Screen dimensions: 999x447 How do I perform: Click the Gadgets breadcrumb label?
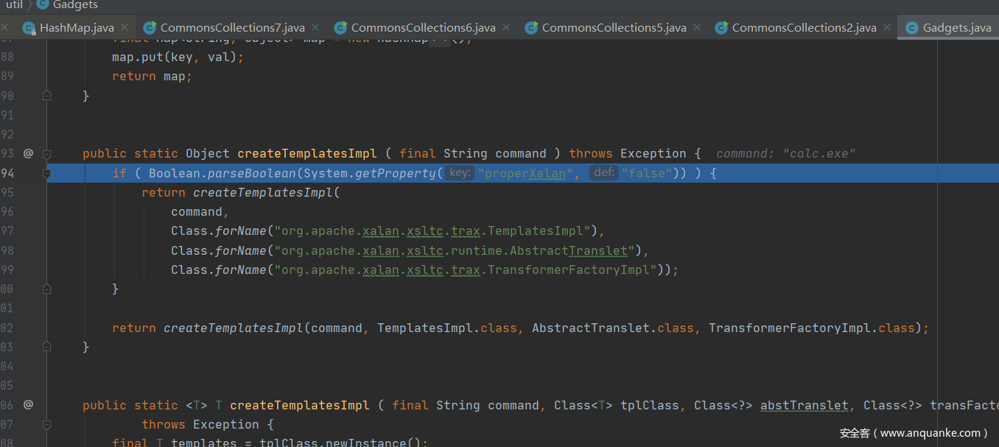click(x=75, y=4)
